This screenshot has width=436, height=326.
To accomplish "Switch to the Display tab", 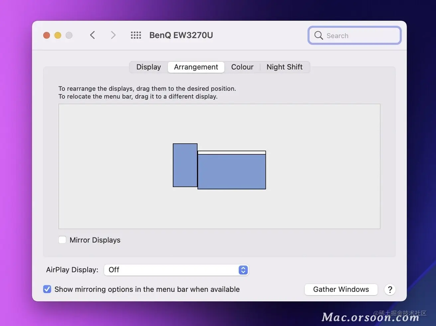I will [149, 67].
